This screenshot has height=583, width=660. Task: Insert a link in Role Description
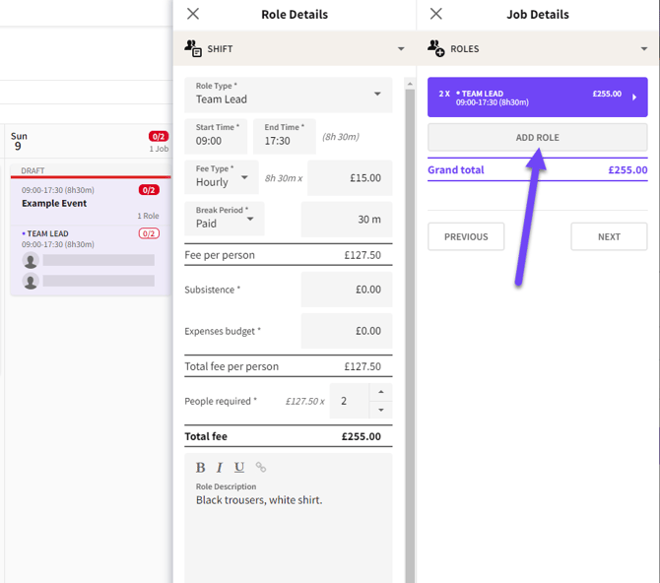coord(261,467)
